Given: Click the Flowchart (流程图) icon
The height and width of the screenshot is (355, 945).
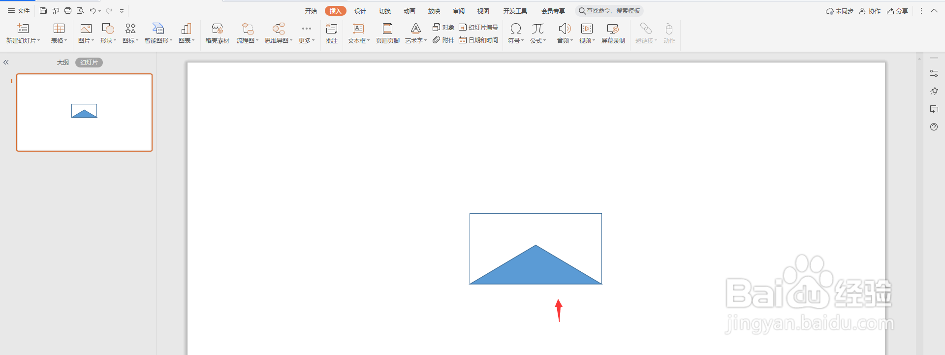Looking at the screenshot, I should pyautogui.click(x=248, y=29).
